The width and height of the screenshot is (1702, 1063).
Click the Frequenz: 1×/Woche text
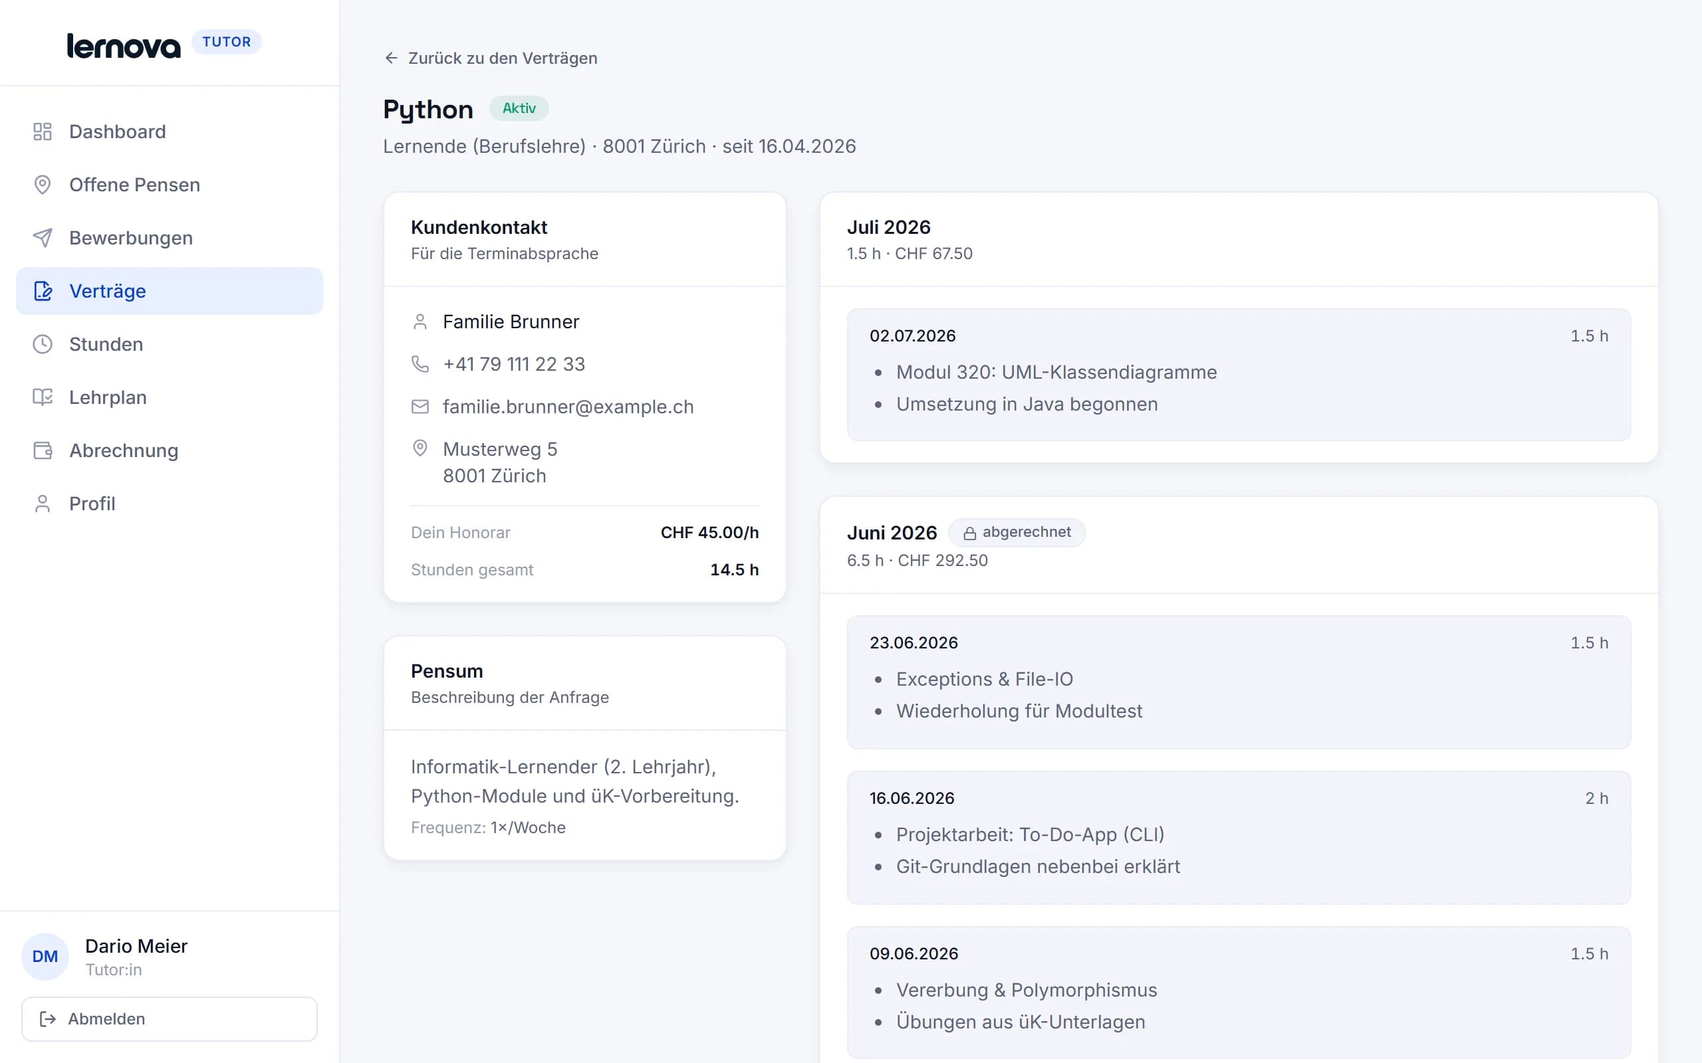(x=488, y=828)
